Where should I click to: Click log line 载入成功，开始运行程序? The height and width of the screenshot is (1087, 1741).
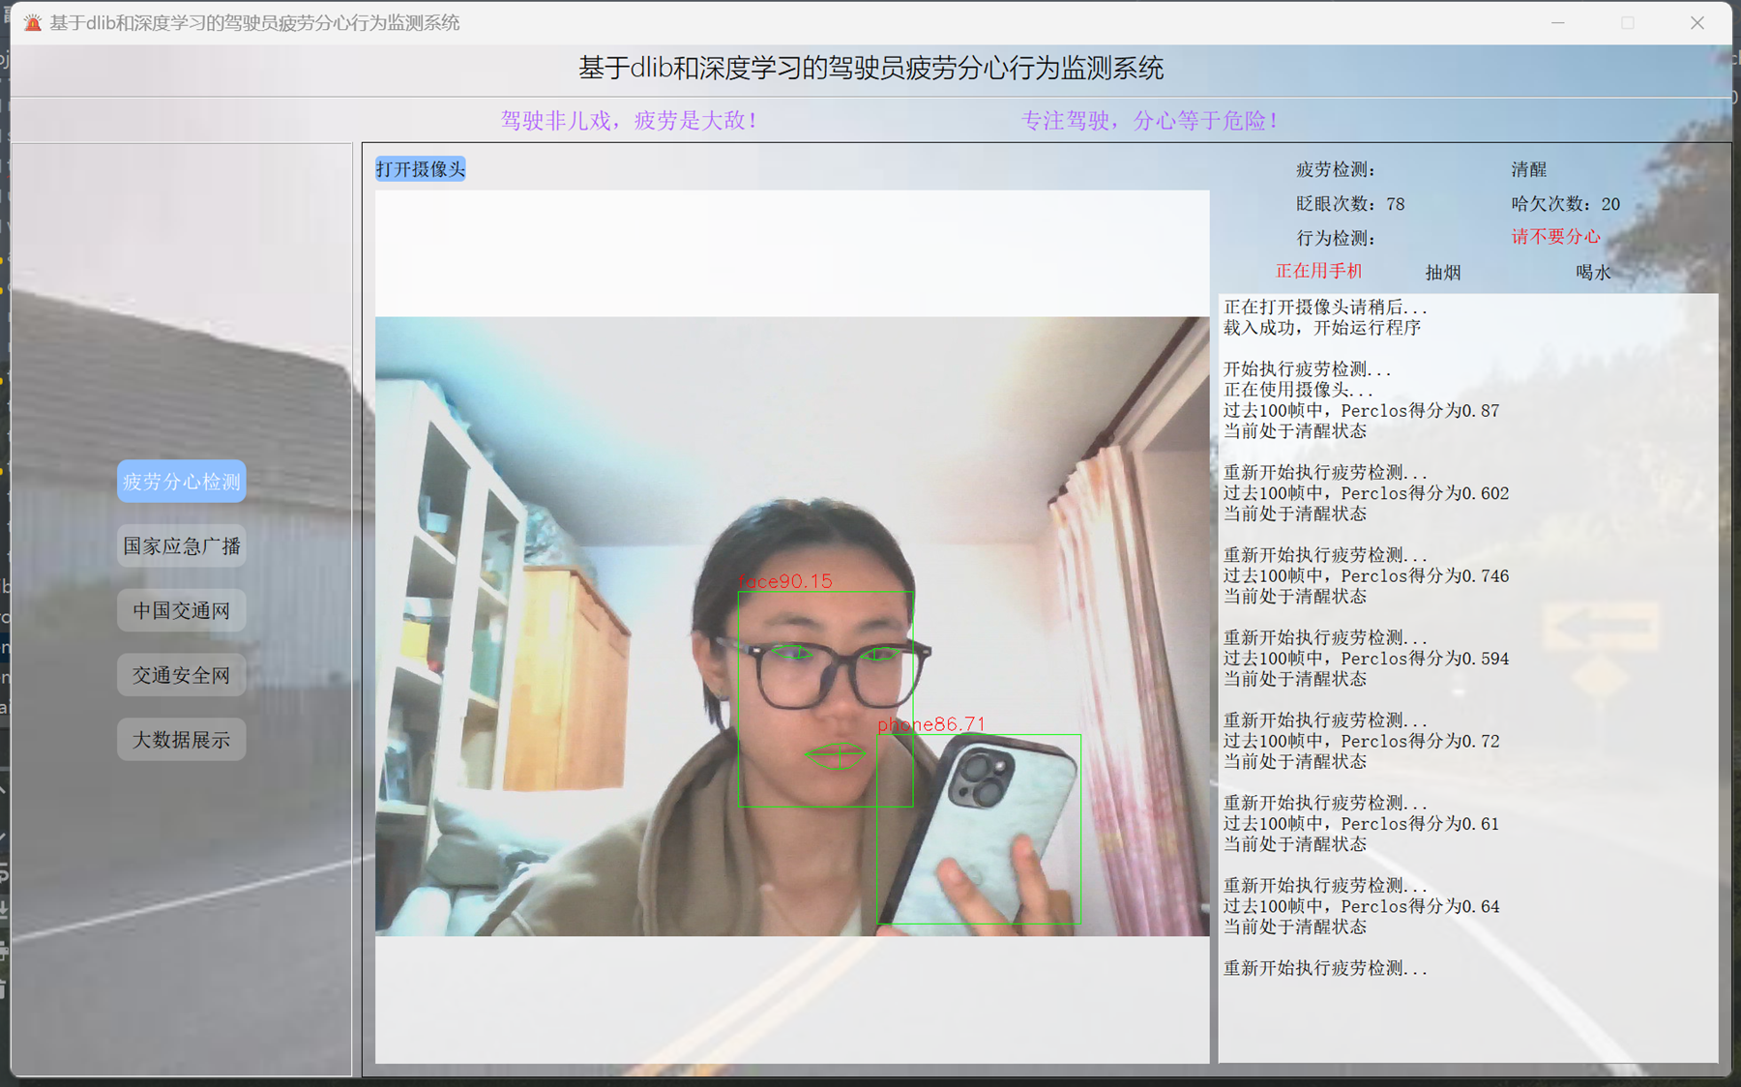click(1322, 328)
